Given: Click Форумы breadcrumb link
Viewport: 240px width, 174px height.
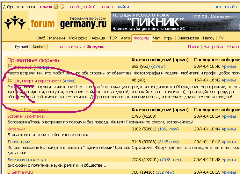Looking at the screenshot, I should pyautogui.click(x=95, y=47).
